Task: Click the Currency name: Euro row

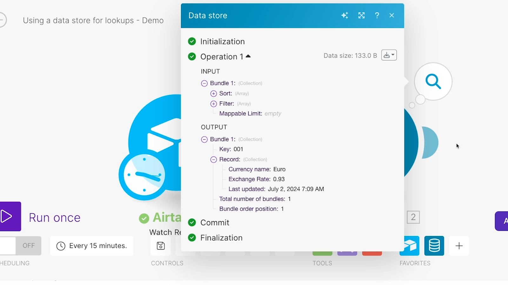Action: pos(257,169)
